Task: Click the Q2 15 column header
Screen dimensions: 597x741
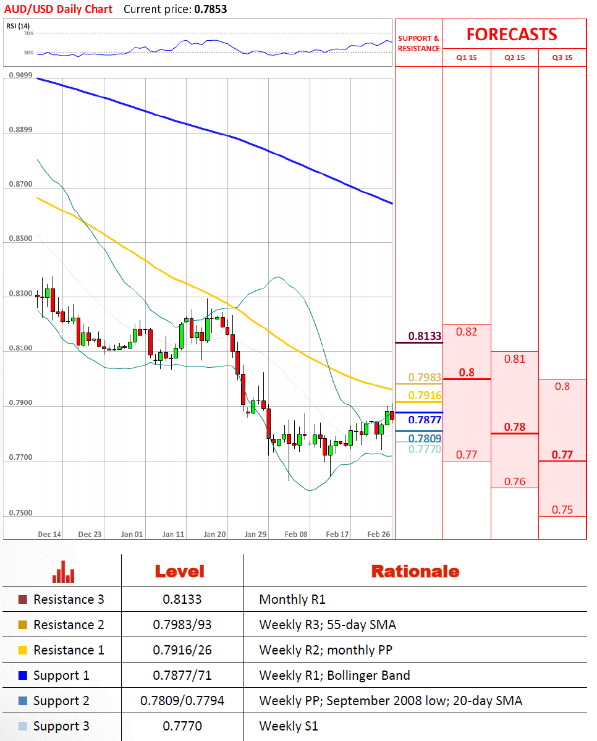Action: click(515, 57)
